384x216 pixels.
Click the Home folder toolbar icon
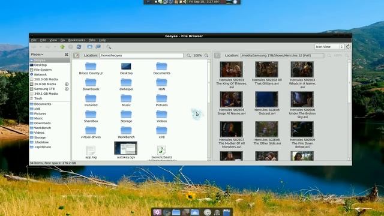coord(89,47)
